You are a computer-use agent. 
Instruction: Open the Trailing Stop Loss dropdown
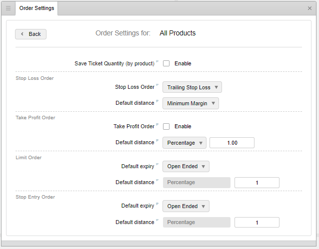click(x=192, y=87)
